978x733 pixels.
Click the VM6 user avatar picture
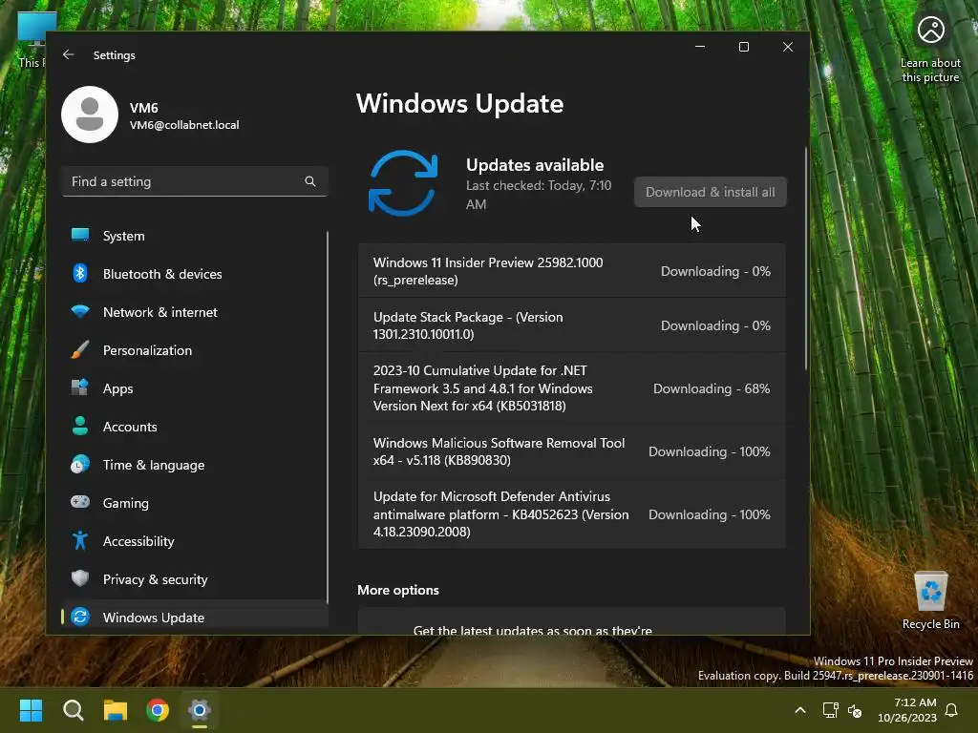click(90, 115)
